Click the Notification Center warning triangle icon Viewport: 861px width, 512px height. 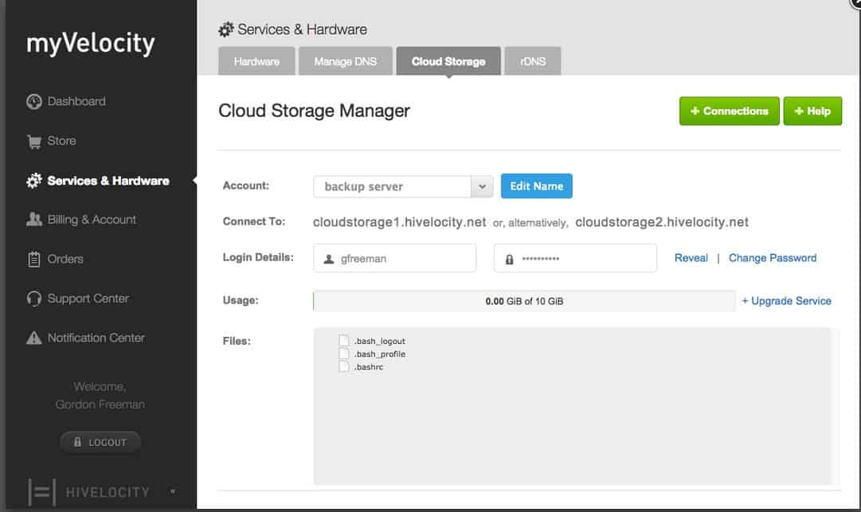(x=34, y=338)
